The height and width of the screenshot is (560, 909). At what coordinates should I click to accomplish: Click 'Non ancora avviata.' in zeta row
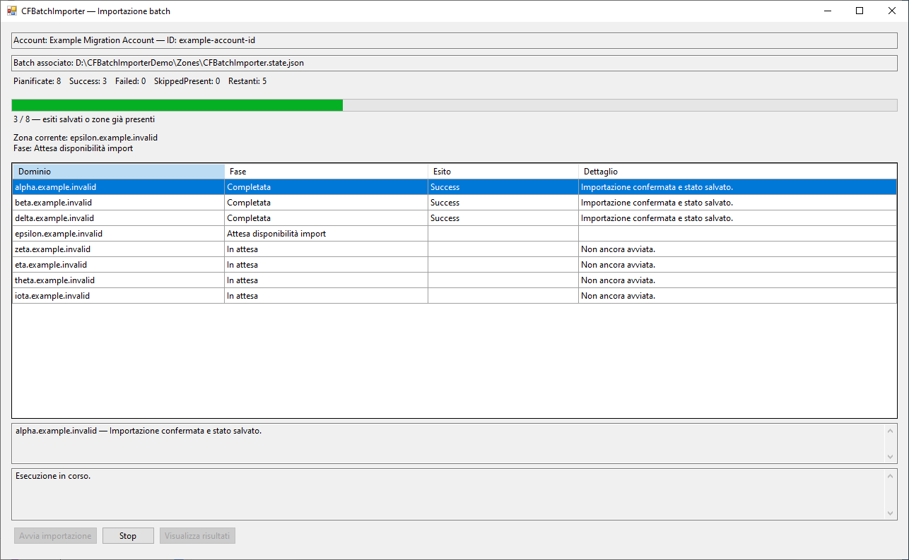point(737,249)
